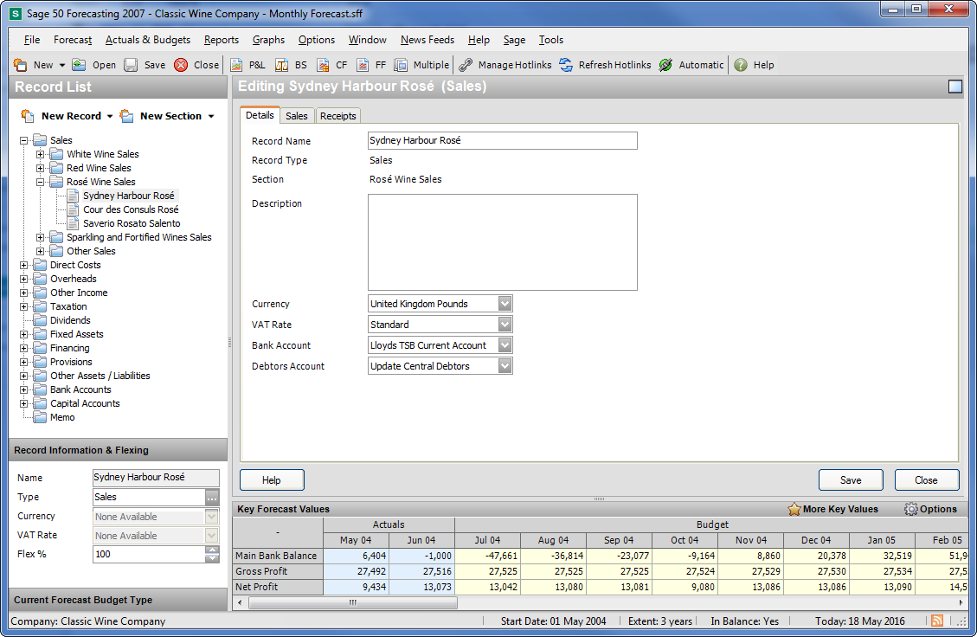Screen dimensions: 977x637
Task: Open the New dropdown arrow in toolbar
Action: click(61, 65)
